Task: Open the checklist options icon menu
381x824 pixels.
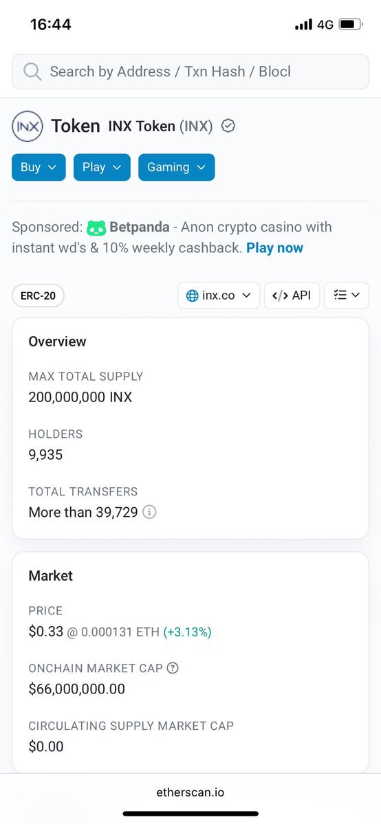Action: point(347,296)
